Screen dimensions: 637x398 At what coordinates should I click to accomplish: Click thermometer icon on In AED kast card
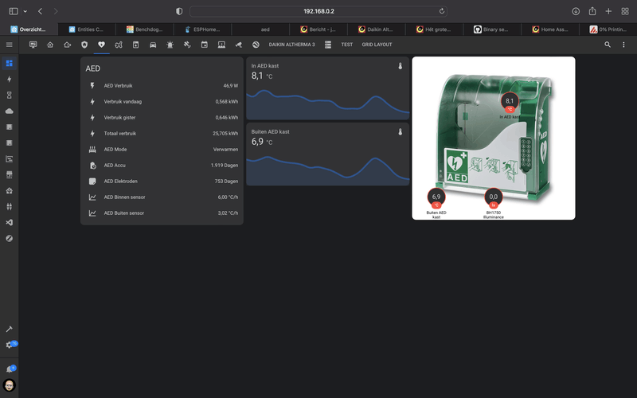tap(401, 66)
